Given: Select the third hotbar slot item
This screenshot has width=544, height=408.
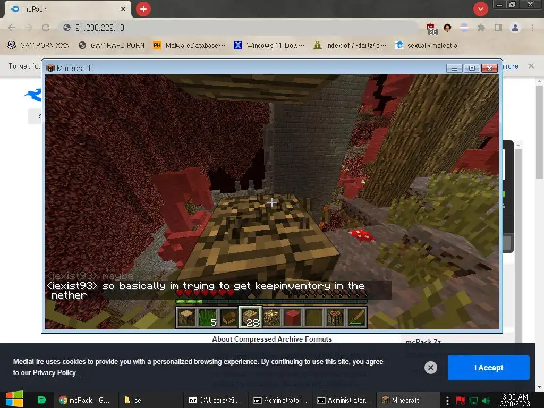Looking at the screenshot, I should (x=229, y=318).
